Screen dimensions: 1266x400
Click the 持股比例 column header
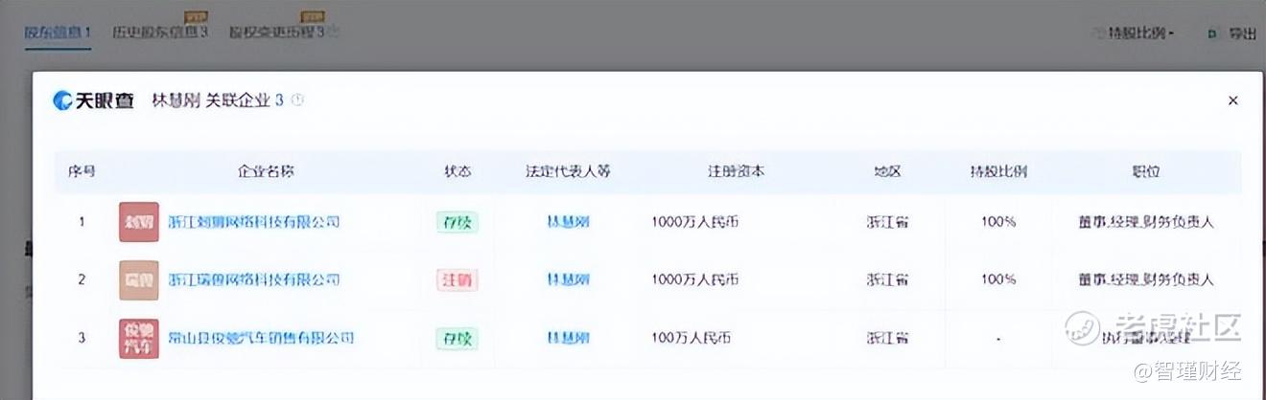[998, 172]
